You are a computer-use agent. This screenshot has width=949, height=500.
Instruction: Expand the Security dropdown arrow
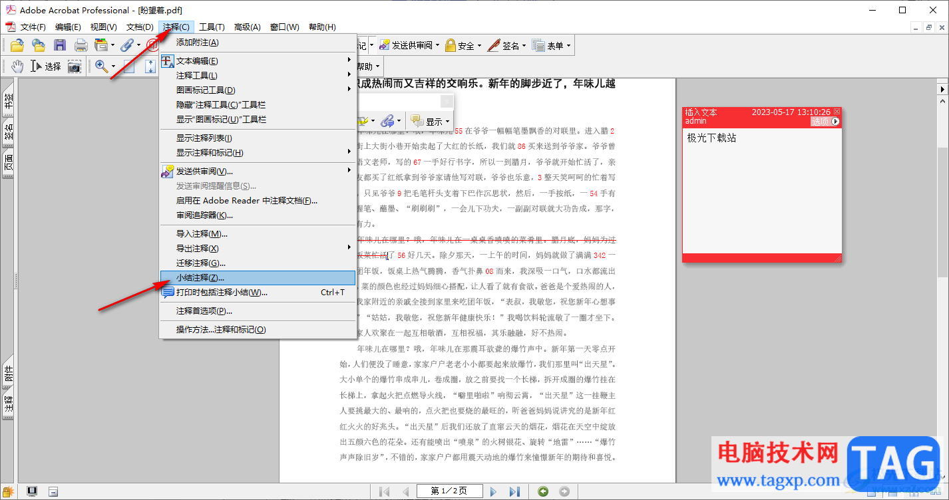479,46
